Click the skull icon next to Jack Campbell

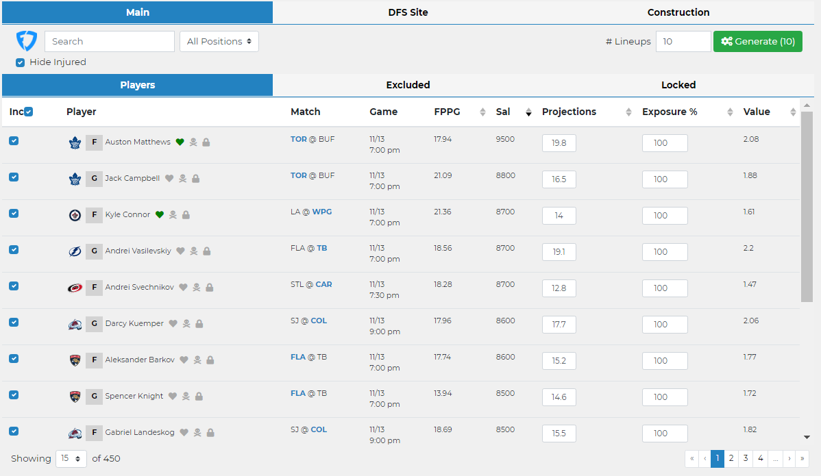[x=182, y=179]
